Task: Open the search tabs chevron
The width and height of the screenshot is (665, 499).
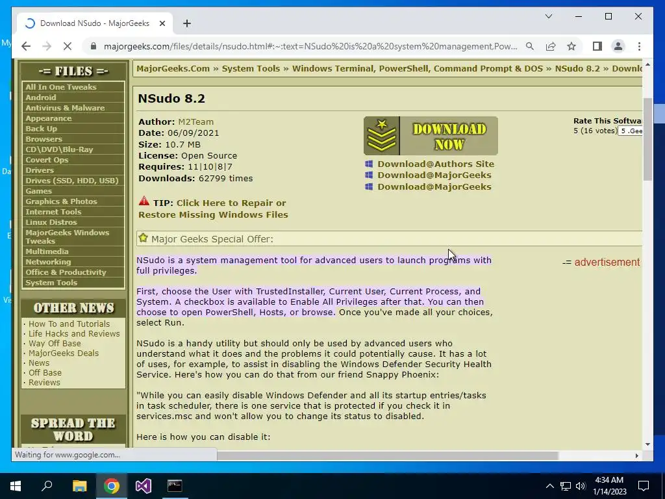Action: pyautogui.click(x=548, y=16)
